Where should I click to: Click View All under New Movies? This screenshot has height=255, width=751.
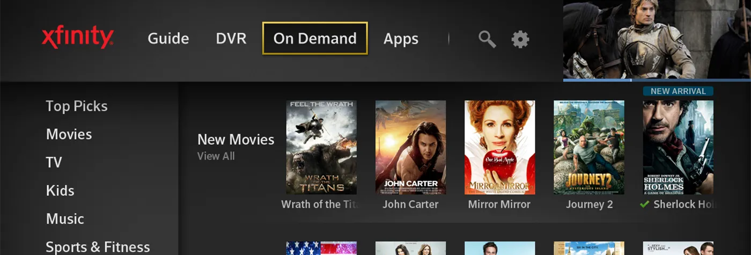click(x=216, y=156)
